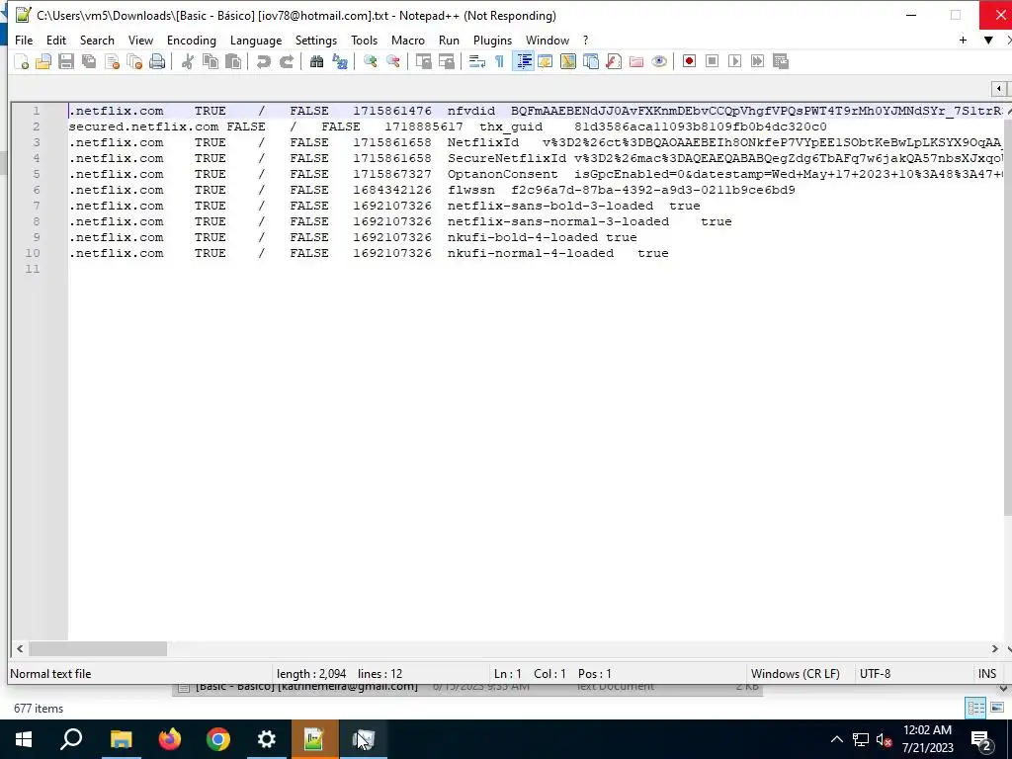Viewport: 1012px width, 759px height.
Task: Click the Cut scissors icon
Action: coord(188,61)
